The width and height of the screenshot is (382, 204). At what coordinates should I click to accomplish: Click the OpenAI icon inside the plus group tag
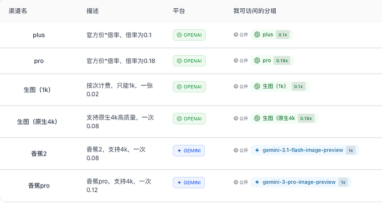pos(257,34)
